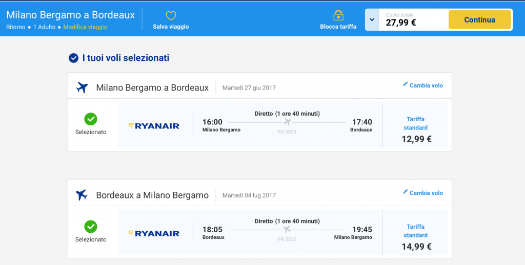The image size is (525, 265).
Task: Expand the total cost dropdown arrow
Action: (372, 20)
